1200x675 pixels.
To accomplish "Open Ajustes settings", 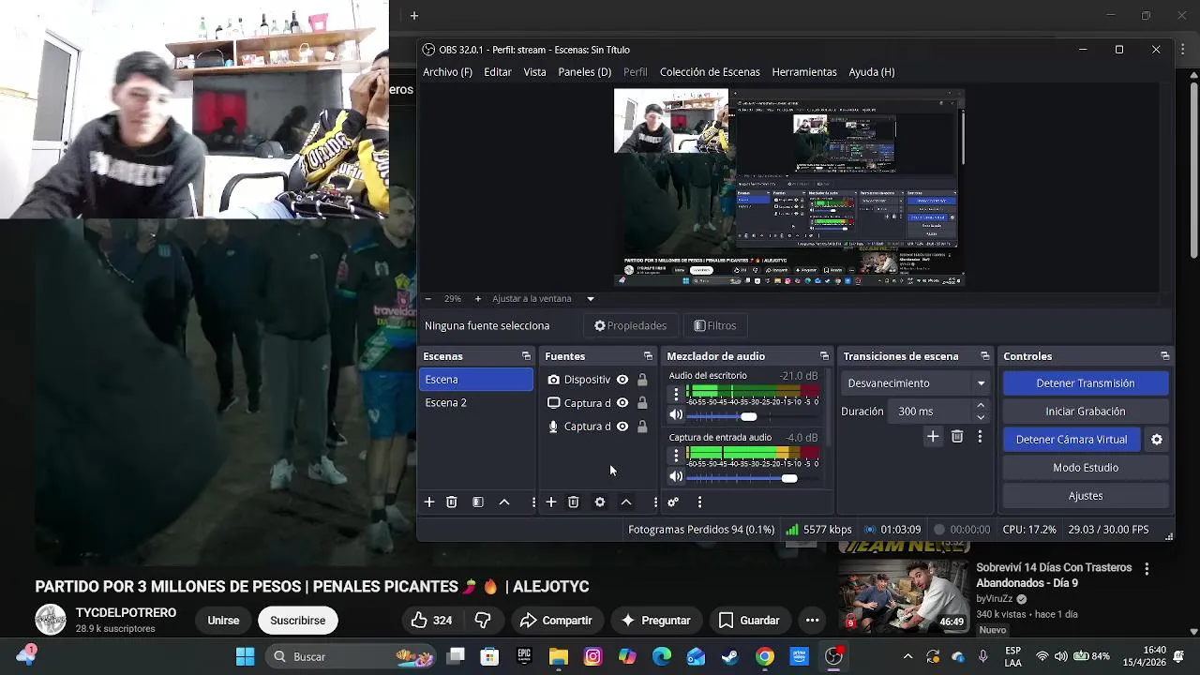I will point(1086,496).
